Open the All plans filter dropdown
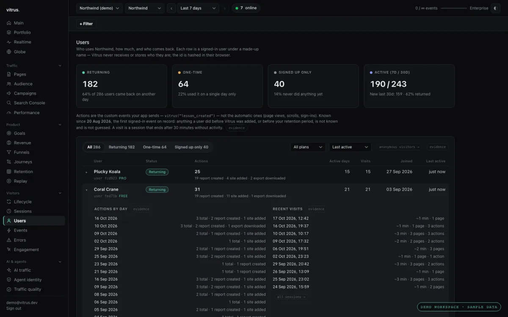Viewport: 508px width, 317px height. tap(308, 147)
